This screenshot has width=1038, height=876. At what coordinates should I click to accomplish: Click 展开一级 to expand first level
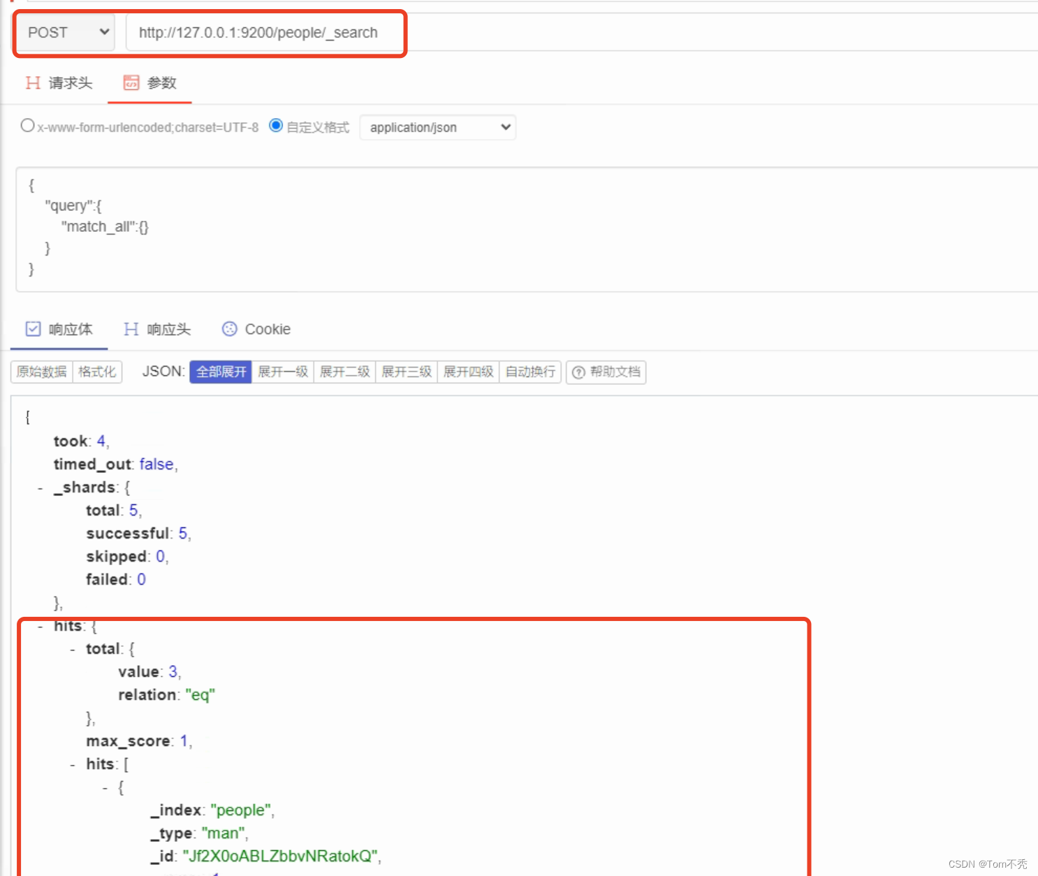tap(283, 372)
